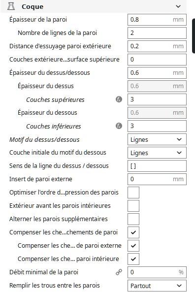Click the formula icon beside Couches inférieures
The width and height of the screenshot is (195, 293).
[119, 126]
